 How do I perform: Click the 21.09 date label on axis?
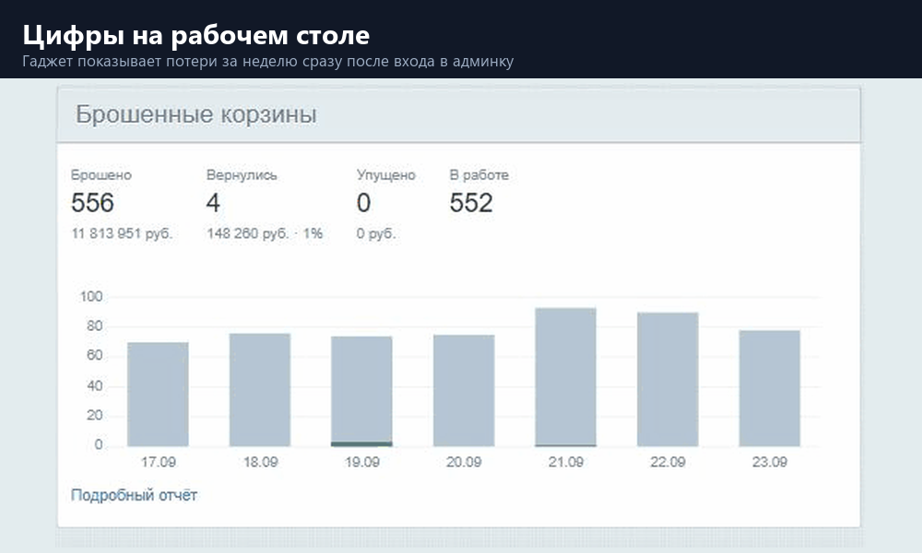566,463
